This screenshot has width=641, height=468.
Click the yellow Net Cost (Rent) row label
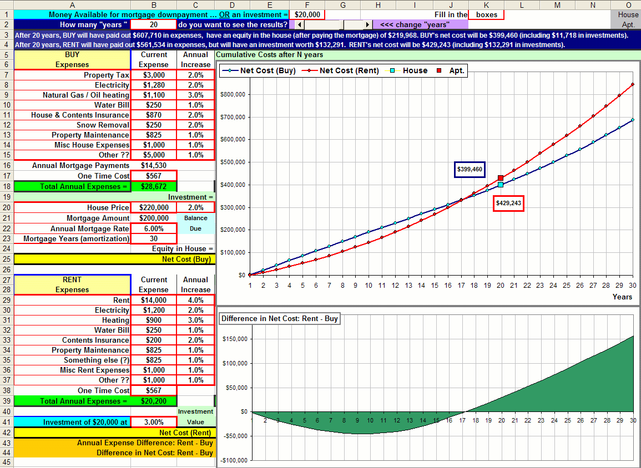click(x=114, y=433)
